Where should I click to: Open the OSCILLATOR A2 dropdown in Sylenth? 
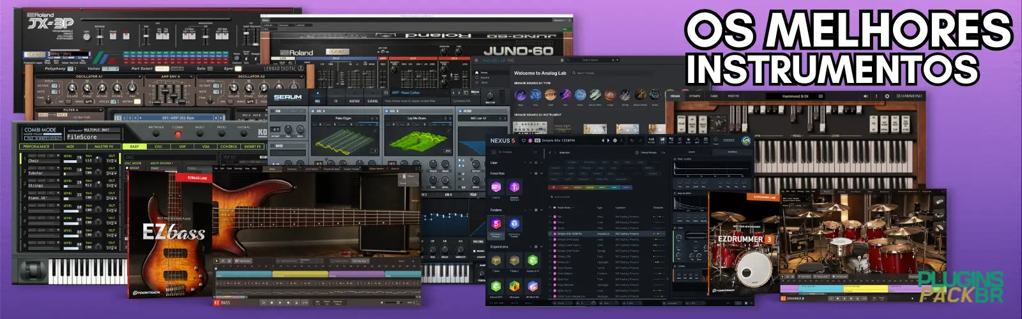[x=301, y=77]
